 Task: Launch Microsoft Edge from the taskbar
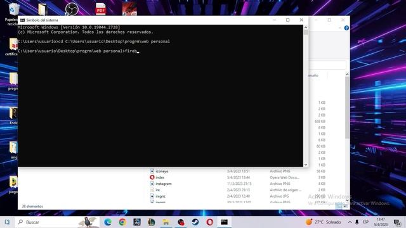click(x=108, y=222)
